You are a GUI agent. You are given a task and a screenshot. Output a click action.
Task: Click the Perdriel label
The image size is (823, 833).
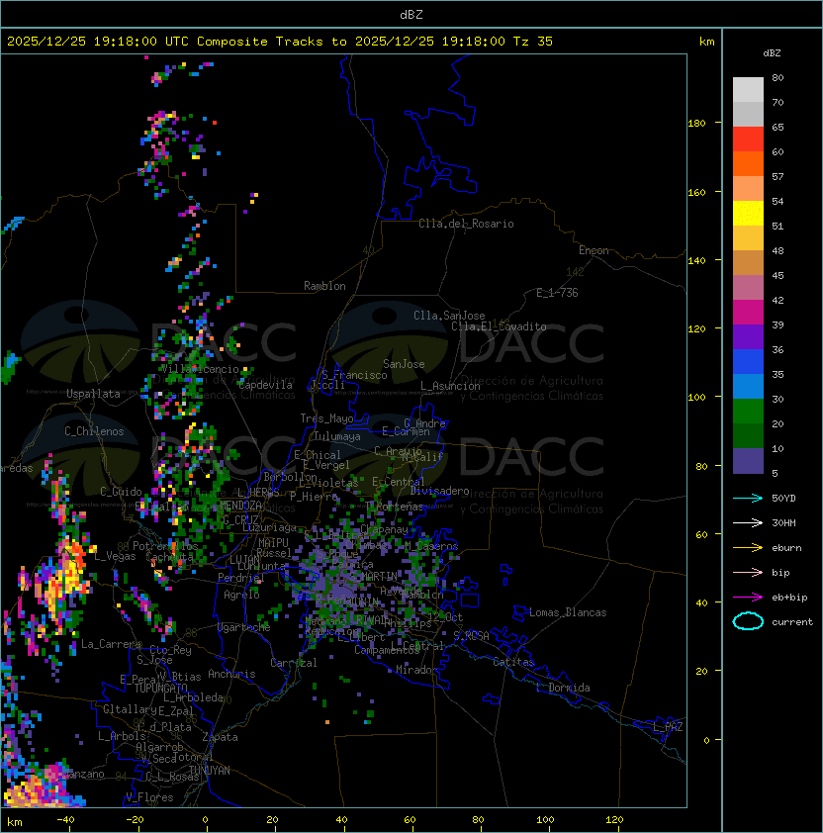point(240,577)
